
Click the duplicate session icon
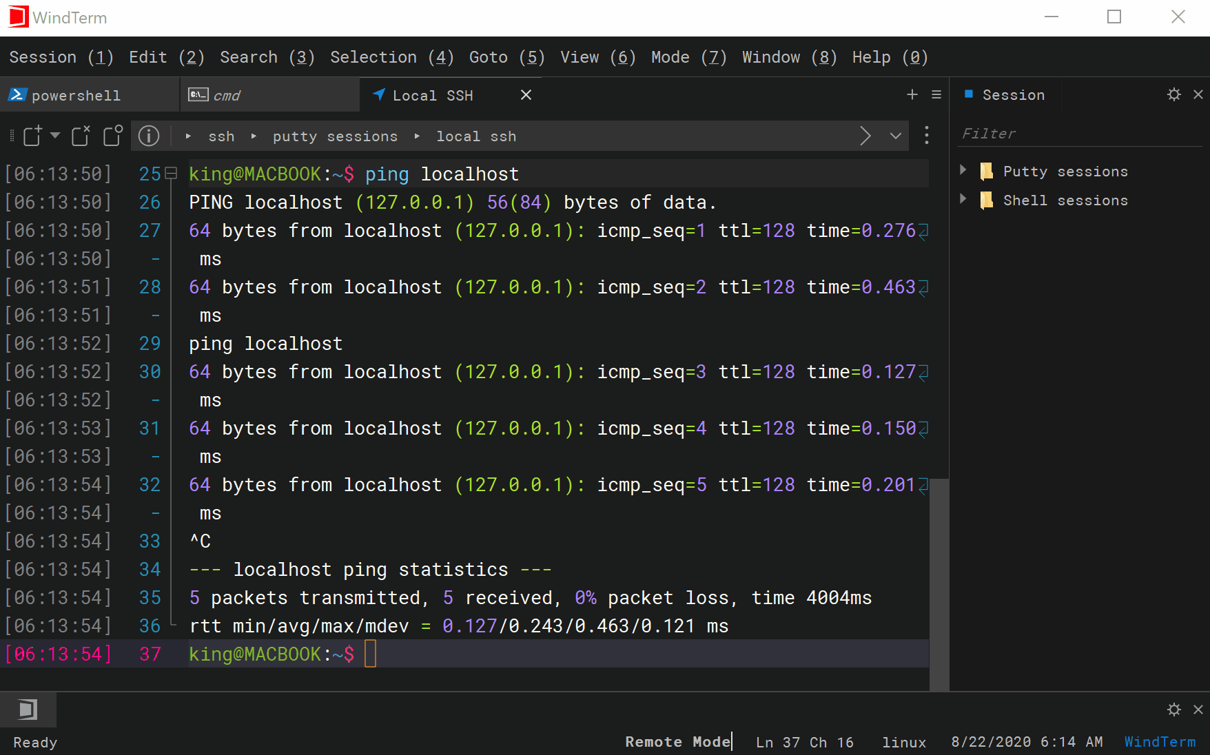point(113,136)
